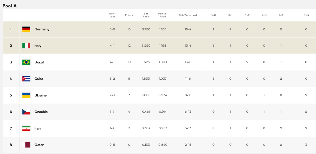Click the Pool A heading
This screenshot has width=316, height=154.
pos(10,6)
